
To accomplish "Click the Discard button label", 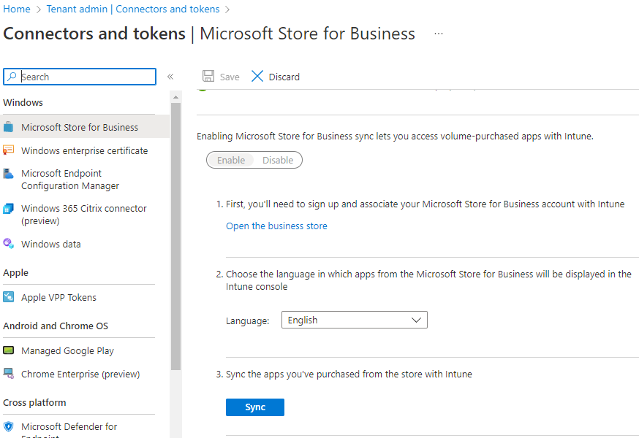I will click(284, 77).
